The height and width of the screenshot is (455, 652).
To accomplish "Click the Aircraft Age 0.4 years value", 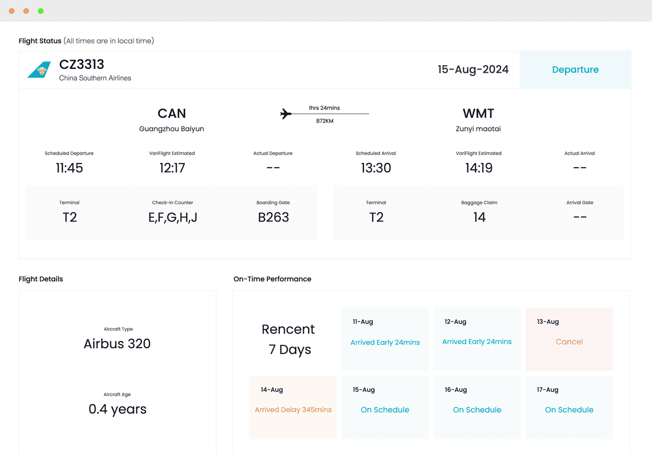I will [117, 409].
